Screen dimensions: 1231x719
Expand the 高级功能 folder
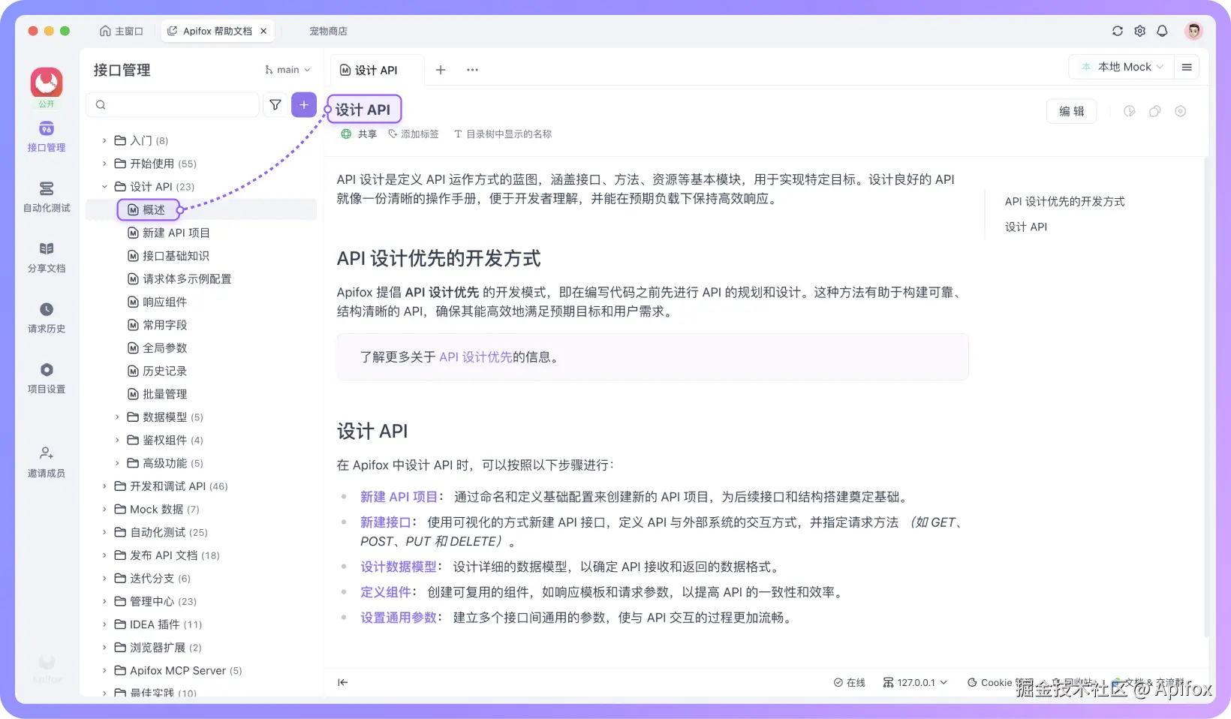click(x=117, y=463)
